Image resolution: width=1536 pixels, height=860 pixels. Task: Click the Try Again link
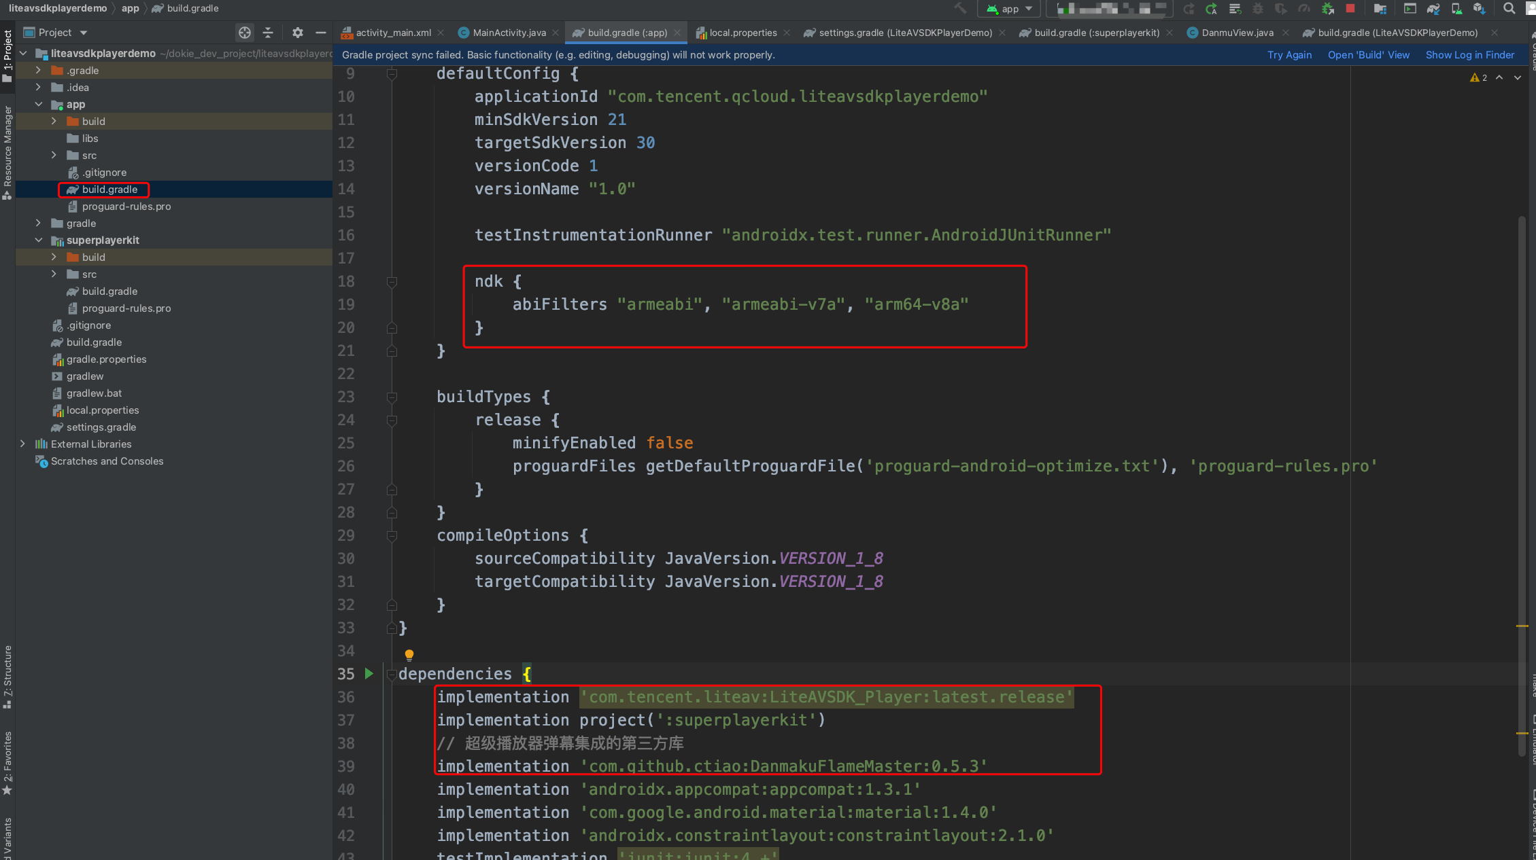(x=1289, y=55)
